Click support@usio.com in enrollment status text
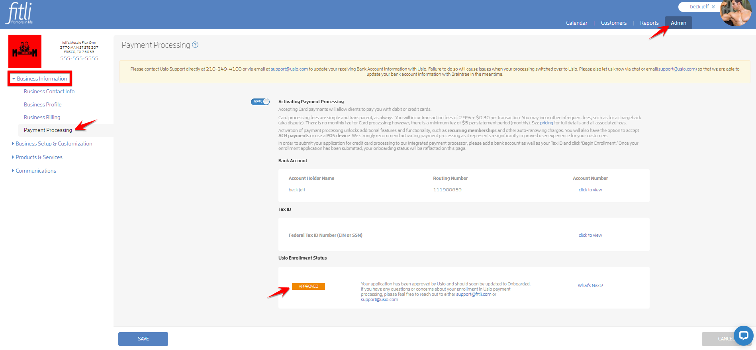756x350 pixels. [x=379, y=299]
